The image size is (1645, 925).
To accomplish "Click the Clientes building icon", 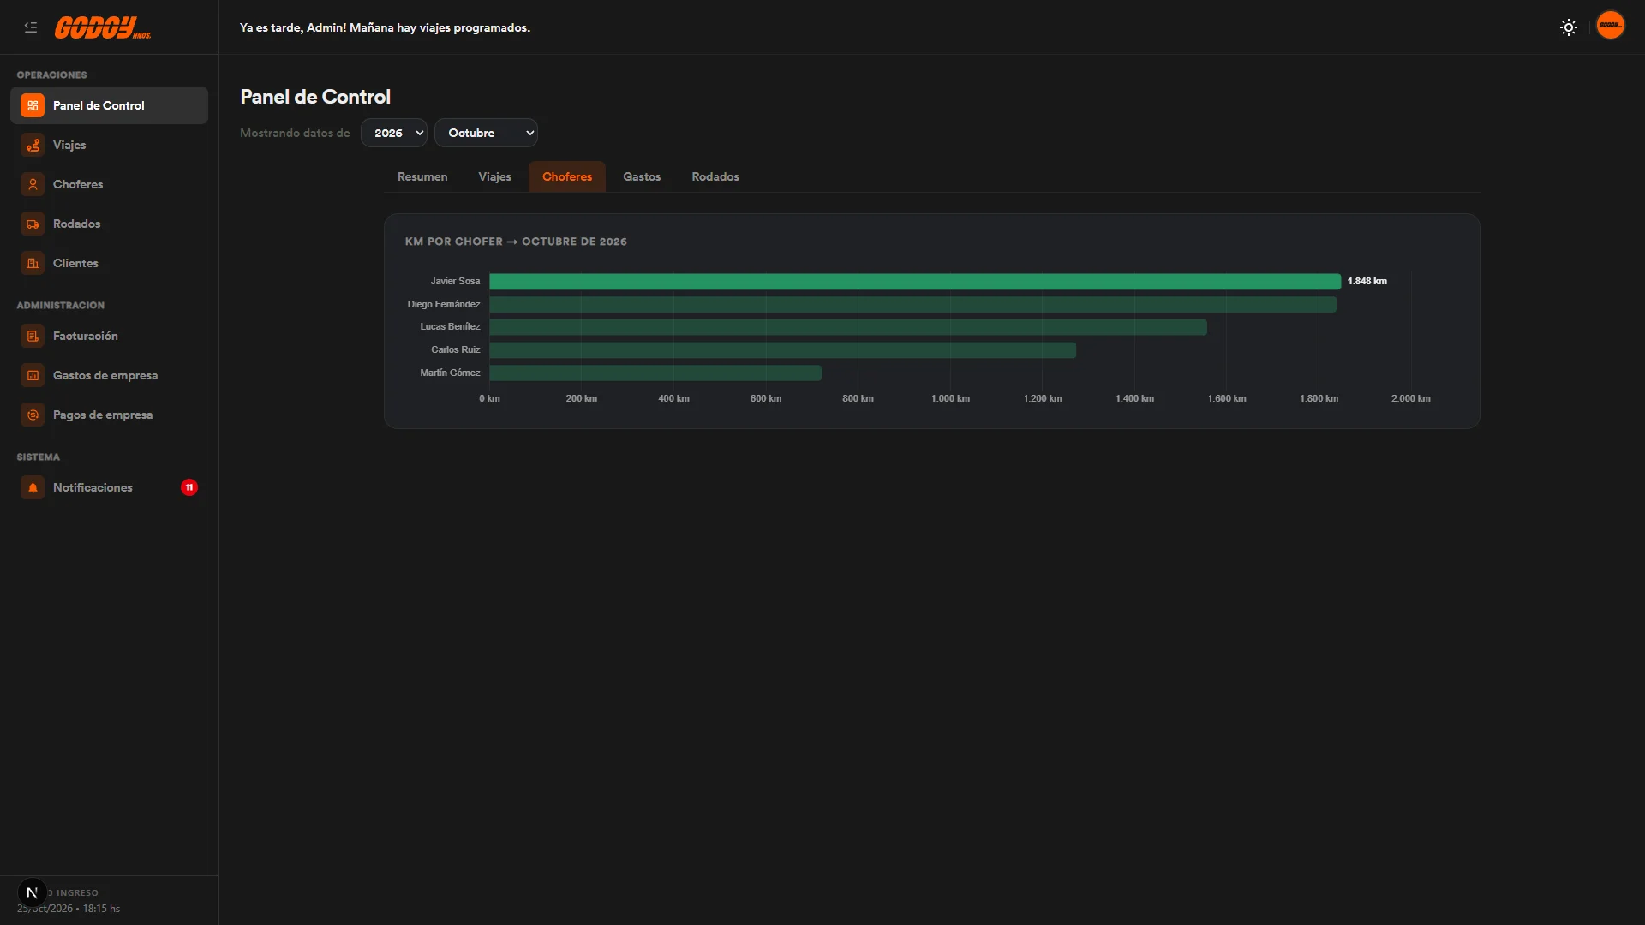I will [x=33, y=263].
